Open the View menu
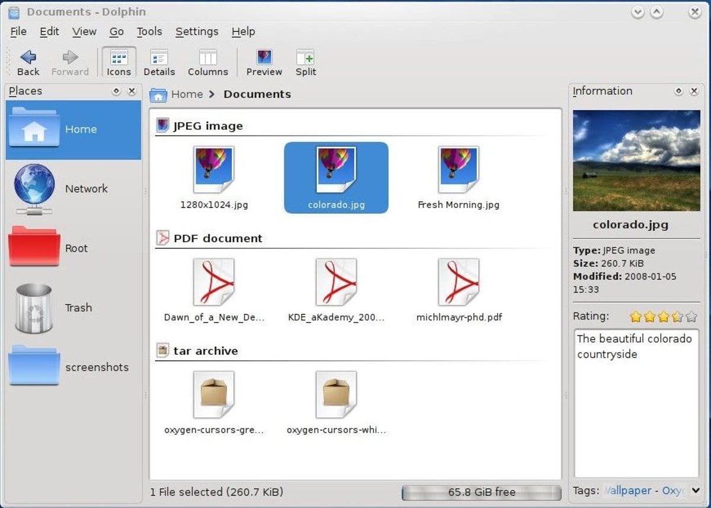 [x=84, y=31]
